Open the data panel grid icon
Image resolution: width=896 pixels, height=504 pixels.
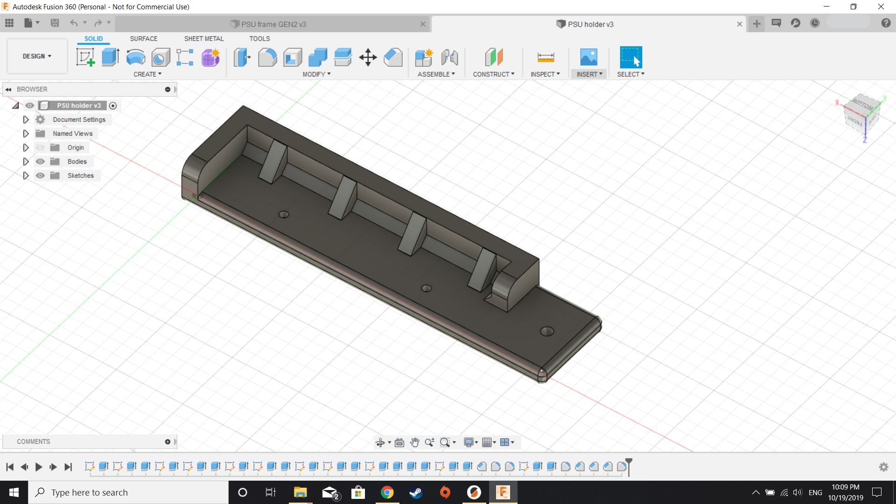(9, 23)
